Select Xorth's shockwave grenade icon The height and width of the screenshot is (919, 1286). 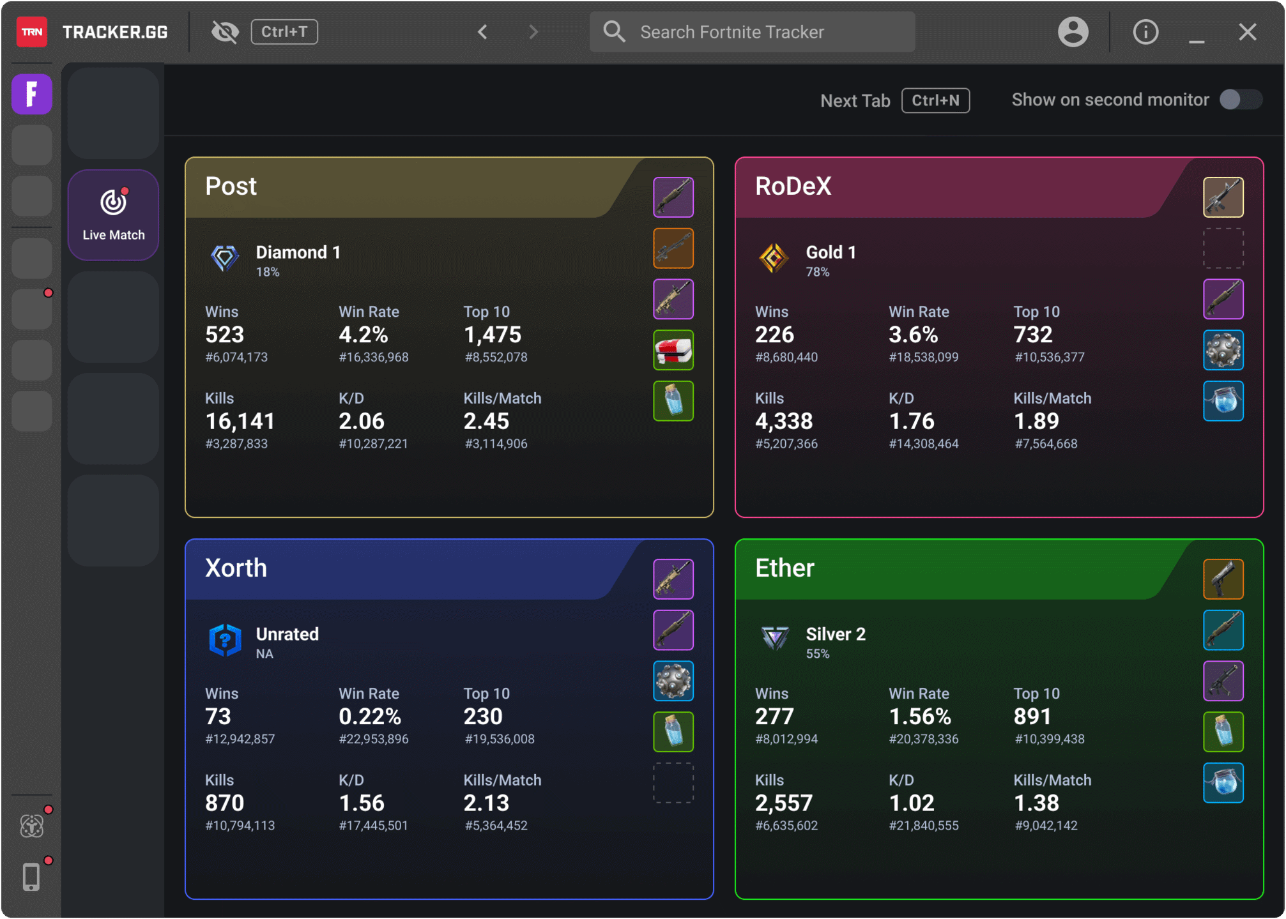673,681
